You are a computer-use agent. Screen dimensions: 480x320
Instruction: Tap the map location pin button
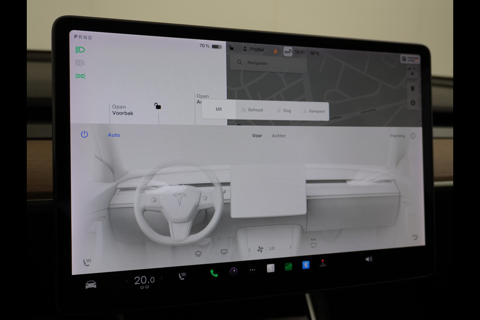pos(413,89)
